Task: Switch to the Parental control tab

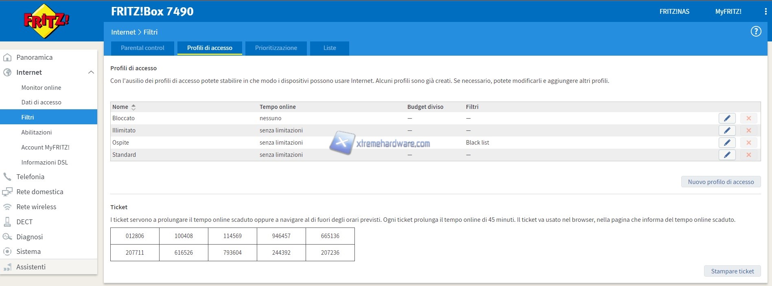Action: [x=142, y=48]
